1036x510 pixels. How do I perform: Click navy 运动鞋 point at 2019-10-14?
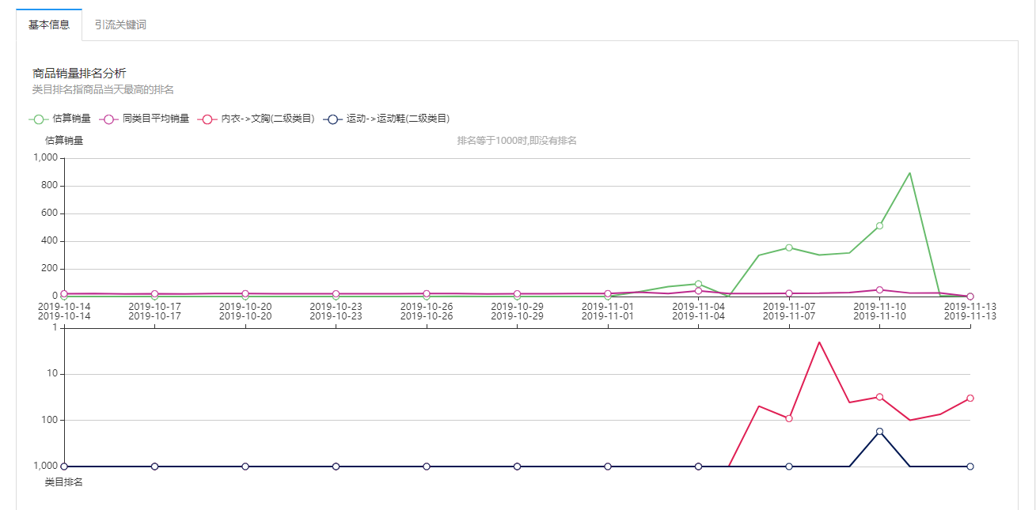pos(64,467)
